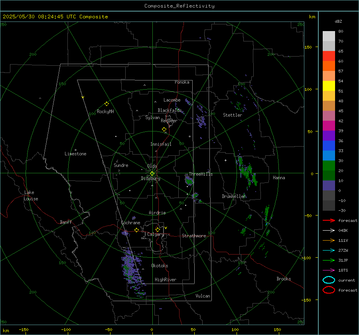359x335 pixels.
Task: Click the Okotoks town label
Action: pos(160,266)
